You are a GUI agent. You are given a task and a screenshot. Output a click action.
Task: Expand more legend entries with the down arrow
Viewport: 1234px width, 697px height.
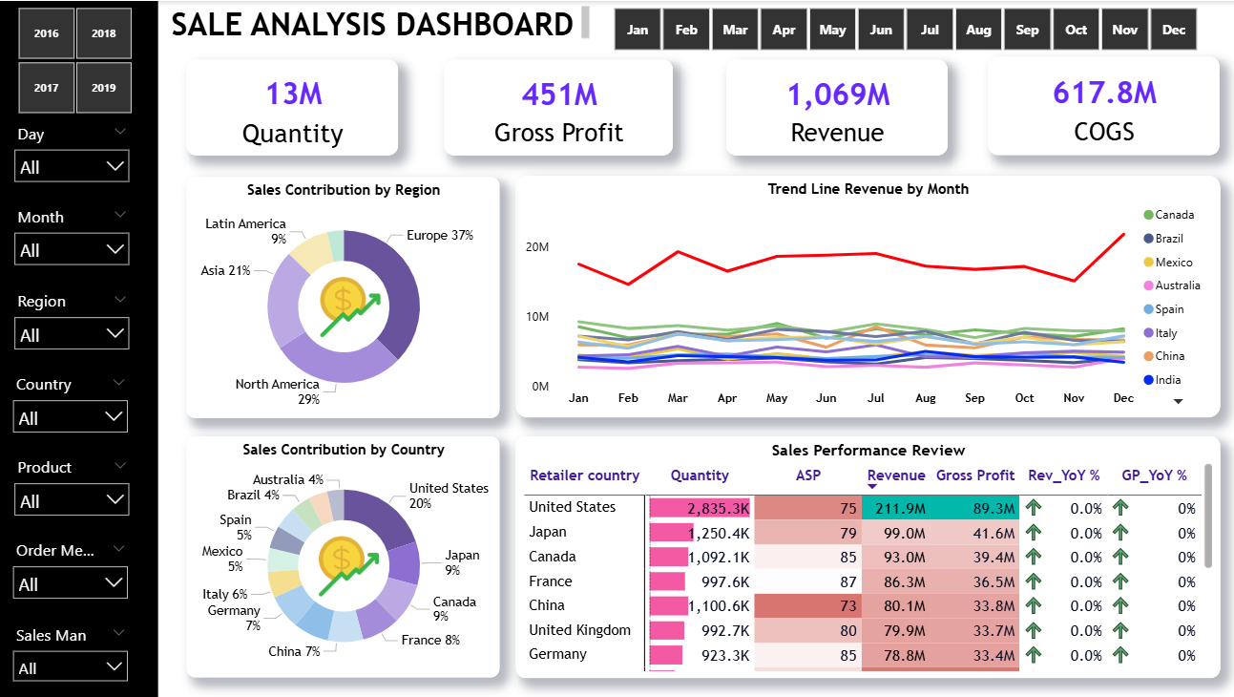(1178, 402)
